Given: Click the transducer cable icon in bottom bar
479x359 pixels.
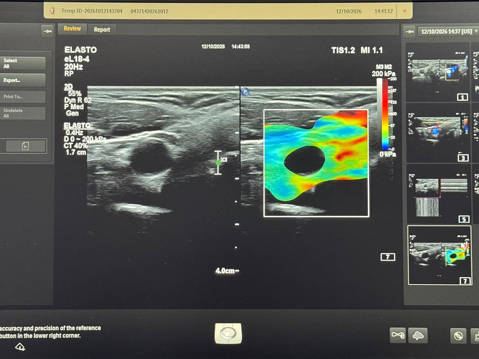Looking at the screenshot, I should pos(398,336).
